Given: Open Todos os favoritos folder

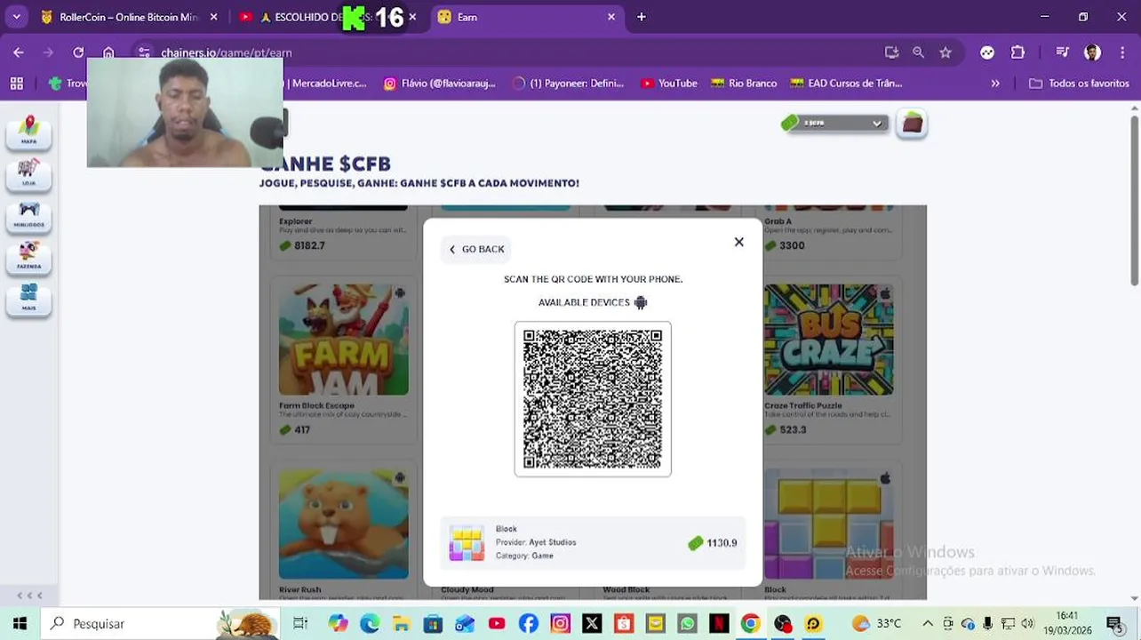Looking at the screenshot, I should click(1079, 84).
